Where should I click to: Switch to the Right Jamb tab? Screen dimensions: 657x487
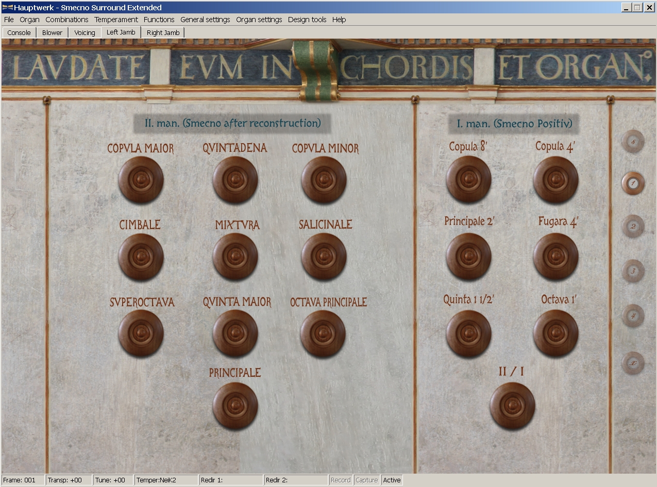(163, 32)
